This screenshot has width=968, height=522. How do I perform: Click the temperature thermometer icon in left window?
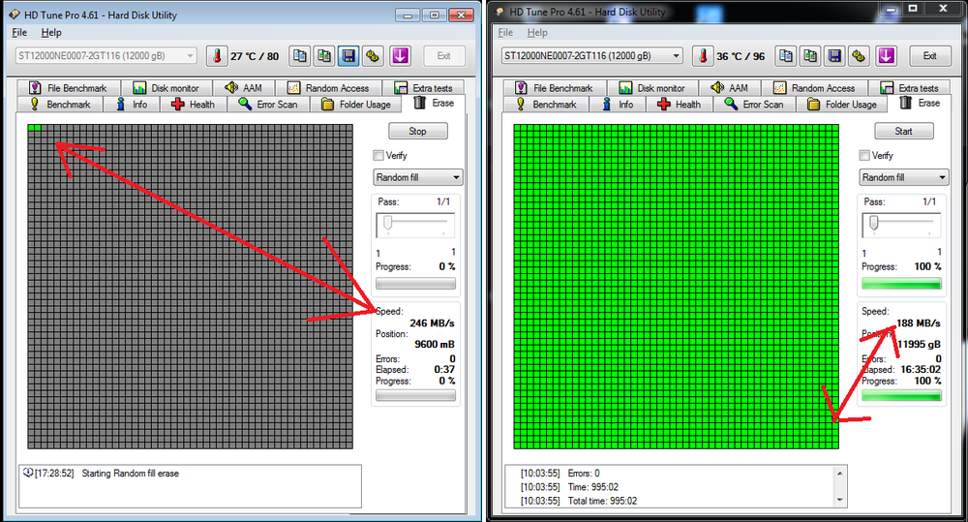point(217,55)
